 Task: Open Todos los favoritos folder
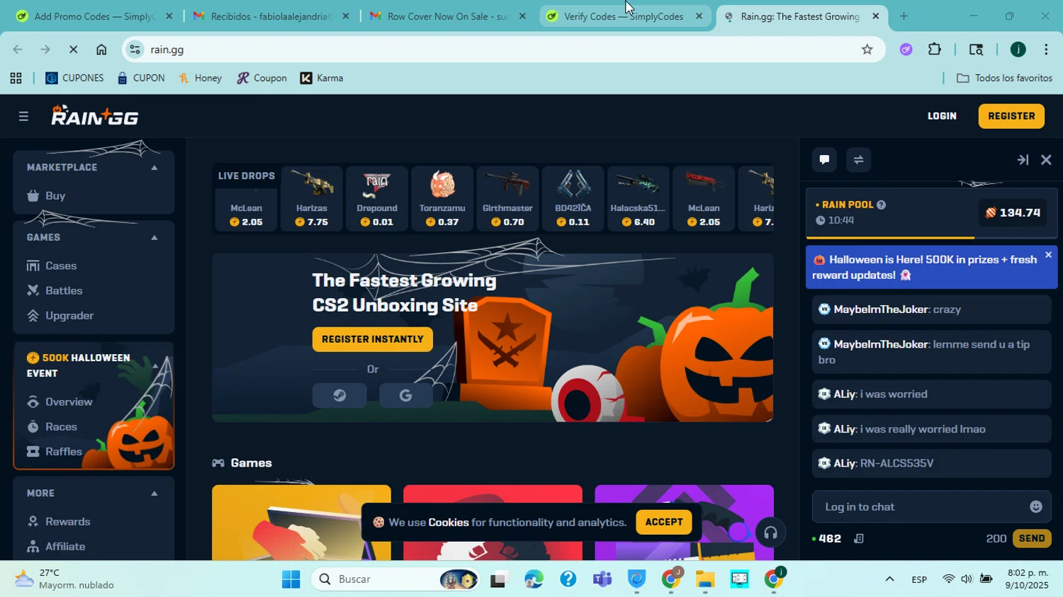pyautogui.click(x=1004, y=79)
